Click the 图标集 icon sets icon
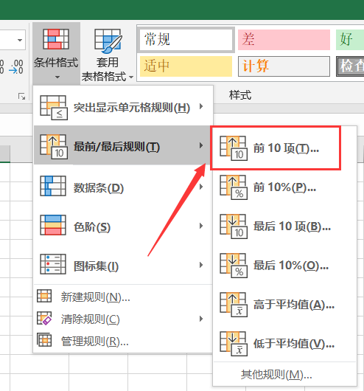This screenshot has width=364, height=391. click(x=53, y=264)
